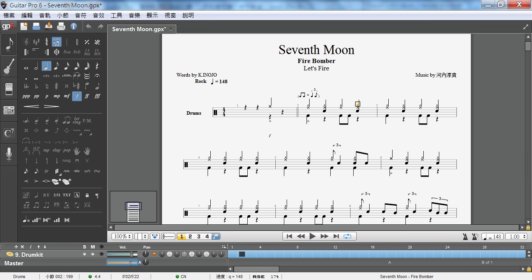
Task: Open the 音符 menu
Action: pos(81,16)
